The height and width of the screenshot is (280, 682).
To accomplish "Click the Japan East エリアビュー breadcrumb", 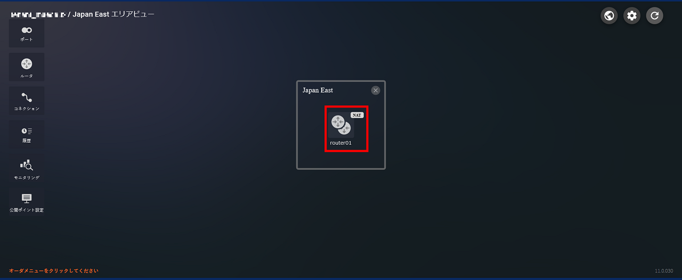I will (x=113, y=14).
